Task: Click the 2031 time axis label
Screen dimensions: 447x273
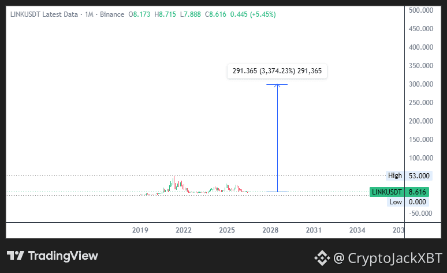Action: 314,230
